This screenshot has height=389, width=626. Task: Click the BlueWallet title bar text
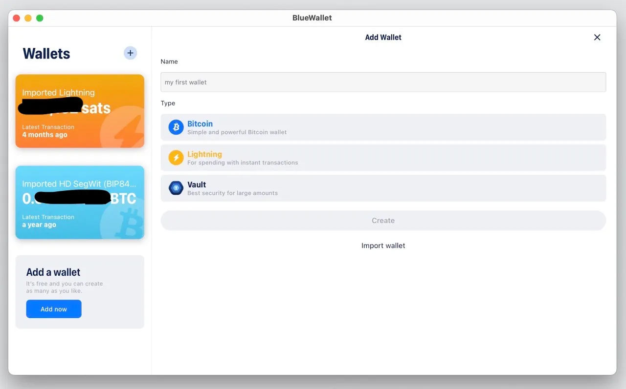312,18
